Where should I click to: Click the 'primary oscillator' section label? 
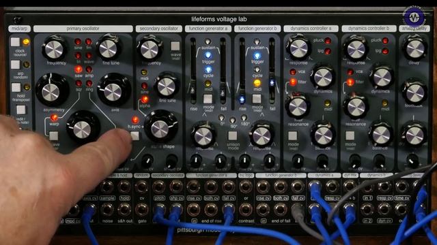pyautogui.click(x=83, y=29)
